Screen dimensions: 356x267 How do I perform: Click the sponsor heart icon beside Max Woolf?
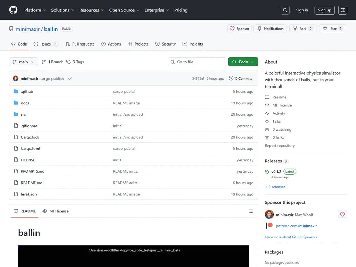(x=342, y=215)
